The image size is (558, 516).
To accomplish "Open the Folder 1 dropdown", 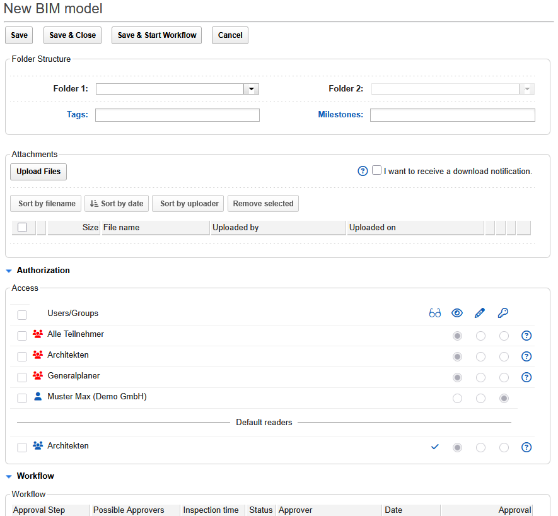I will point(252,89).
